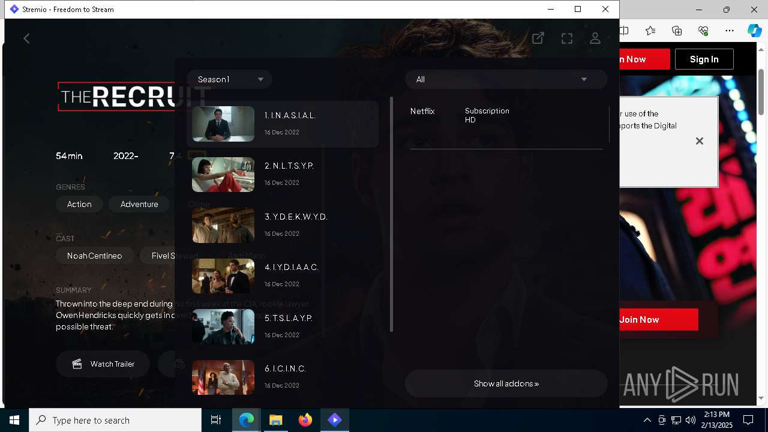The height and width of the screenshot is (432, 768).
Task: Click top Join Now button in browser
Action: (644, 59)
